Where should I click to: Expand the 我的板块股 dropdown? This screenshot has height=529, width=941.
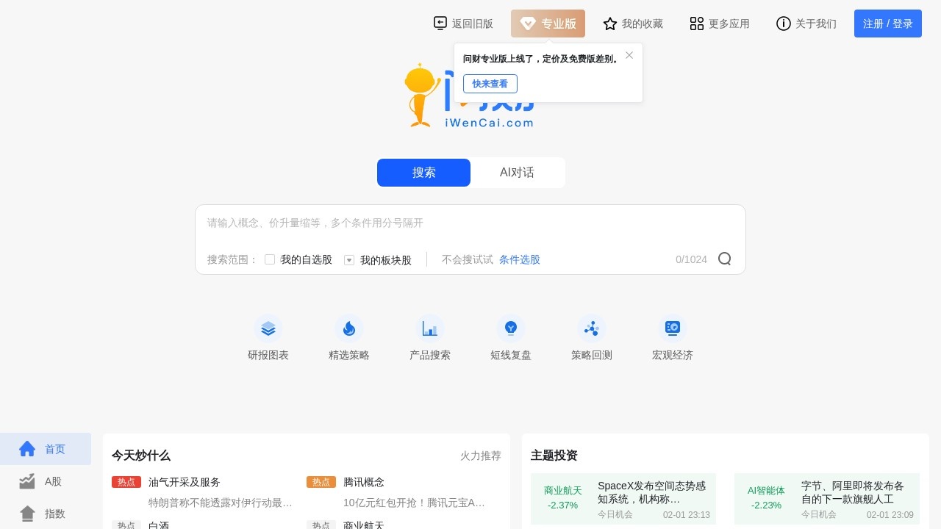pyautogui.click(x=349, y=259)
